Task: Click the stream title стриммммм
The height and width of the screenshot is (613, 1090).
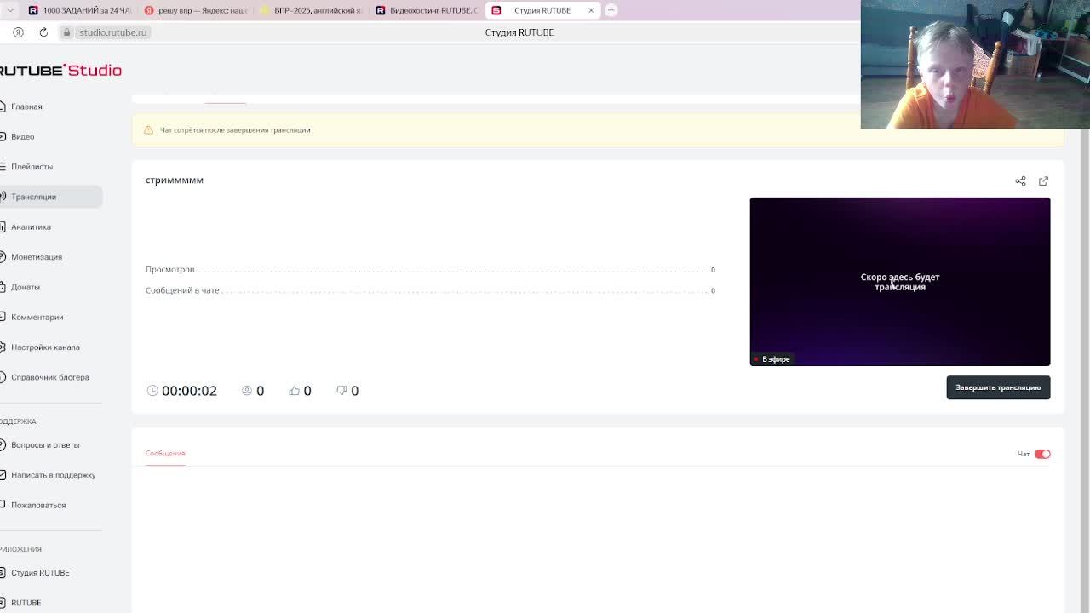Action: point(175,180)
